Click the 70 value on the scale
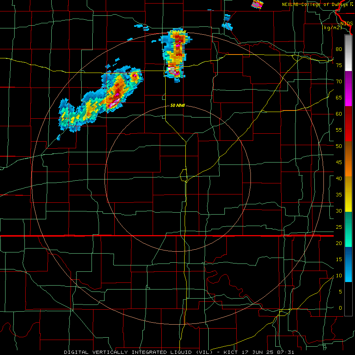The width and height of the screenshot is (355, 355). pos(339,82)
